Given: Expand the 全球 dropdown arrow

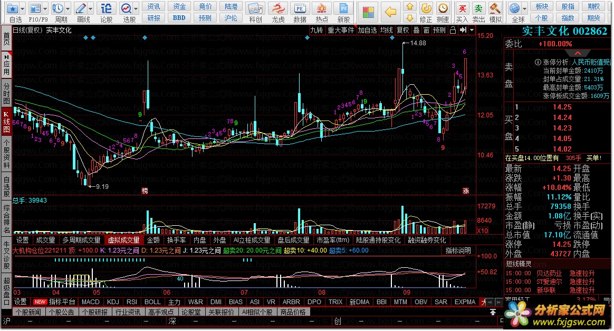Looking at the screenshot, I should pyautogui.click(x=524, y=8).
